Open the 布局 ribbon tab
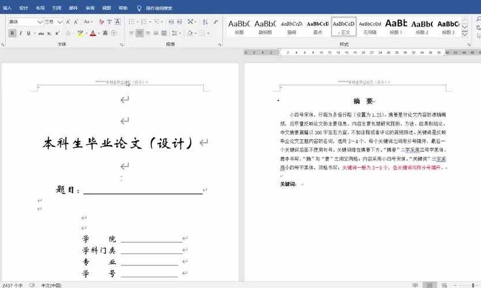The image size is (481, 288). point(40,8)
